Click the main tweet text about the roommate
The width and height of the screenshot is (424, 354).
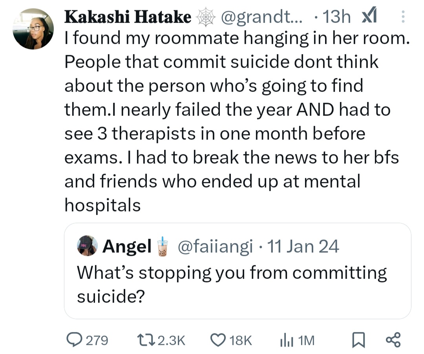coord(232,122)
